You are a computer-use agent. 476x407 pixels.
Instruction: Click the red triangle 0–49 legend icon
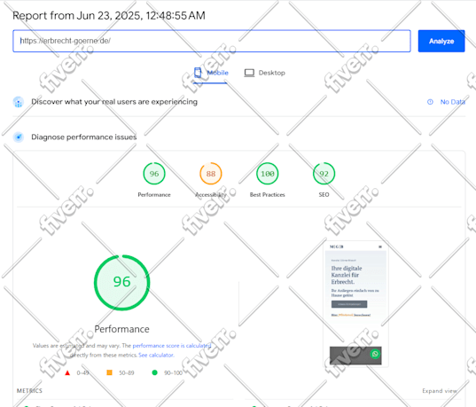pos(67,372)
